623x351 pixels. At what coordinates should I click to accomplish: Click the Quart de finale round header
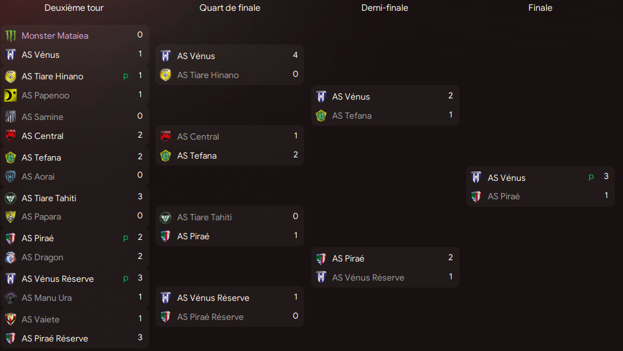click(x=230, y=8)
